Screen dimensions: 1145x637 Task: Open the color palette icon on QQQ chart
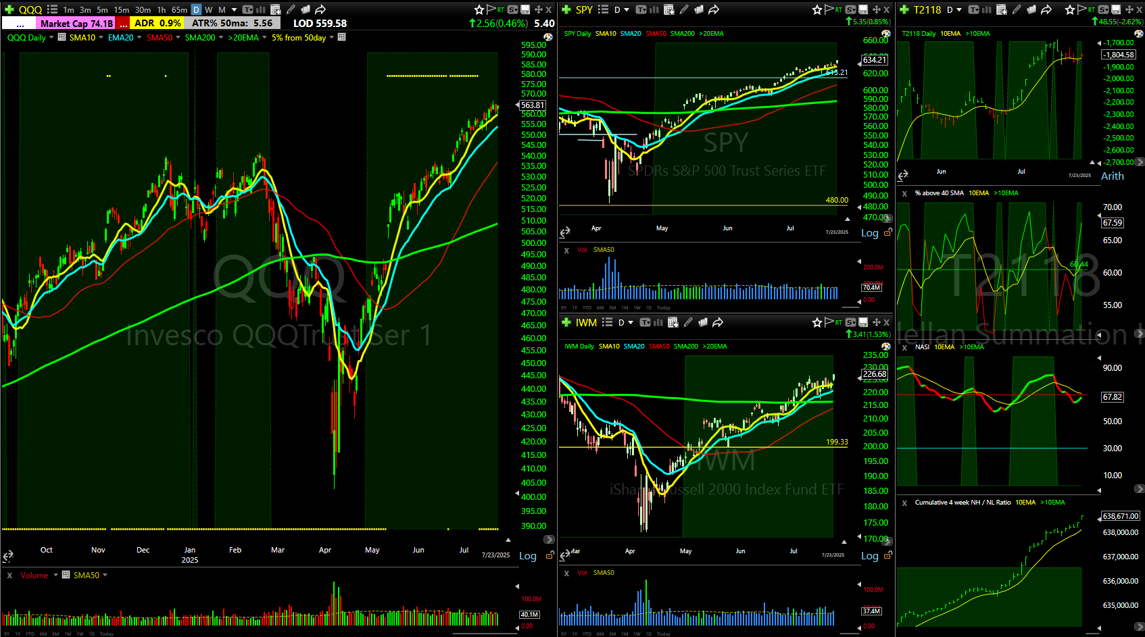tap(548, 36)
